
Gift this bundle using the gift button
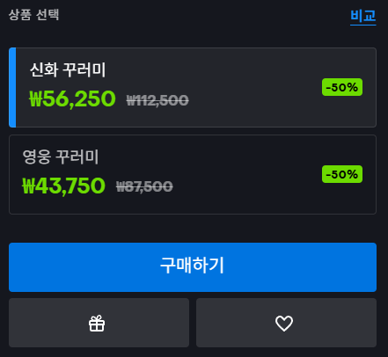(x=99, y=323)
